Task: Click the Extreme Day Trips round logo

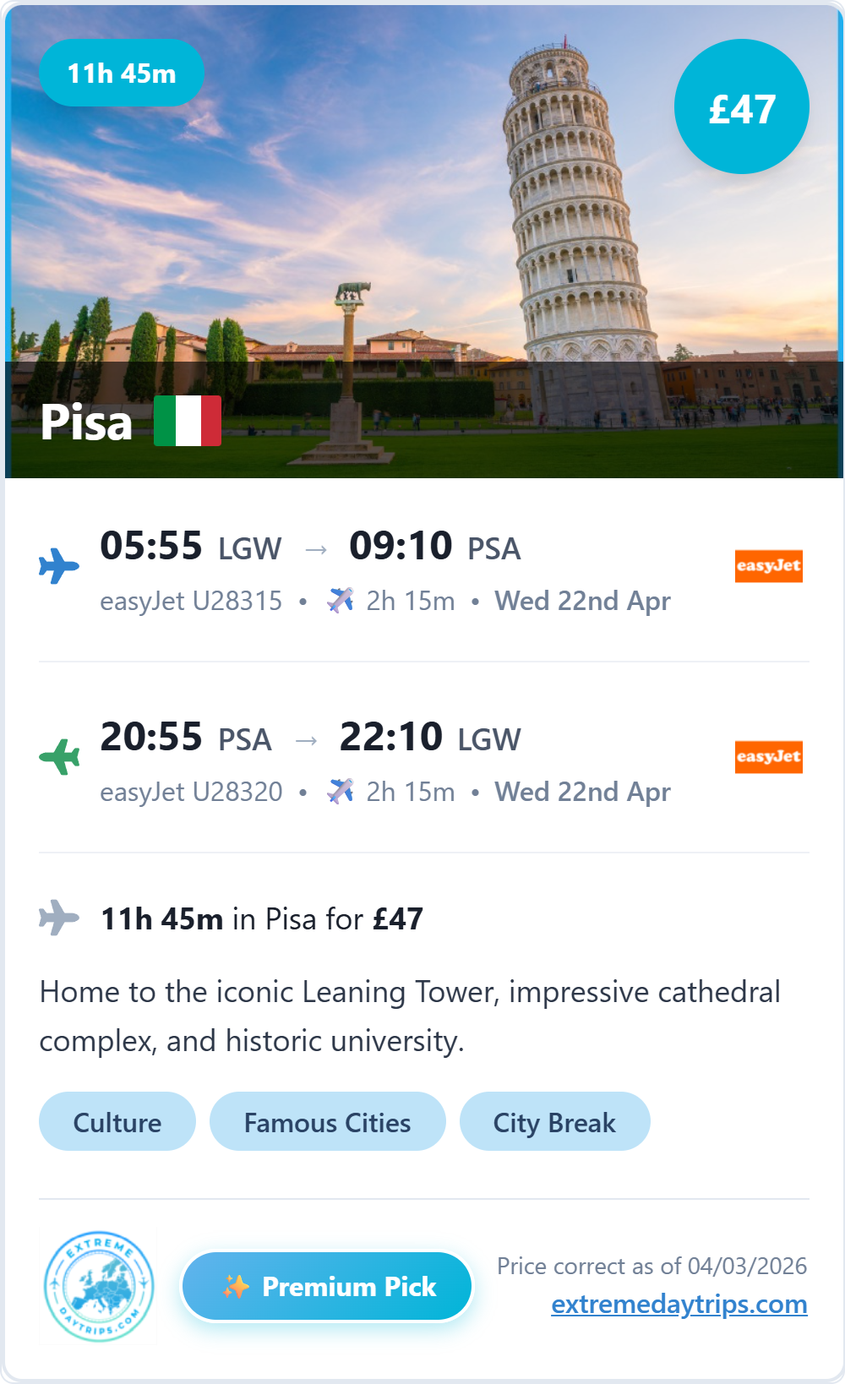Action: click(99, 1286)
